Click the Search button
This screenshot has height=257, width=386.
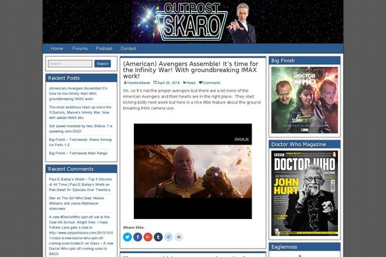coord(102,64)
